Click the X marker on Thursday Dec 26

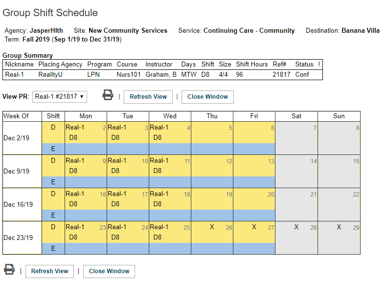coord(212,227)
